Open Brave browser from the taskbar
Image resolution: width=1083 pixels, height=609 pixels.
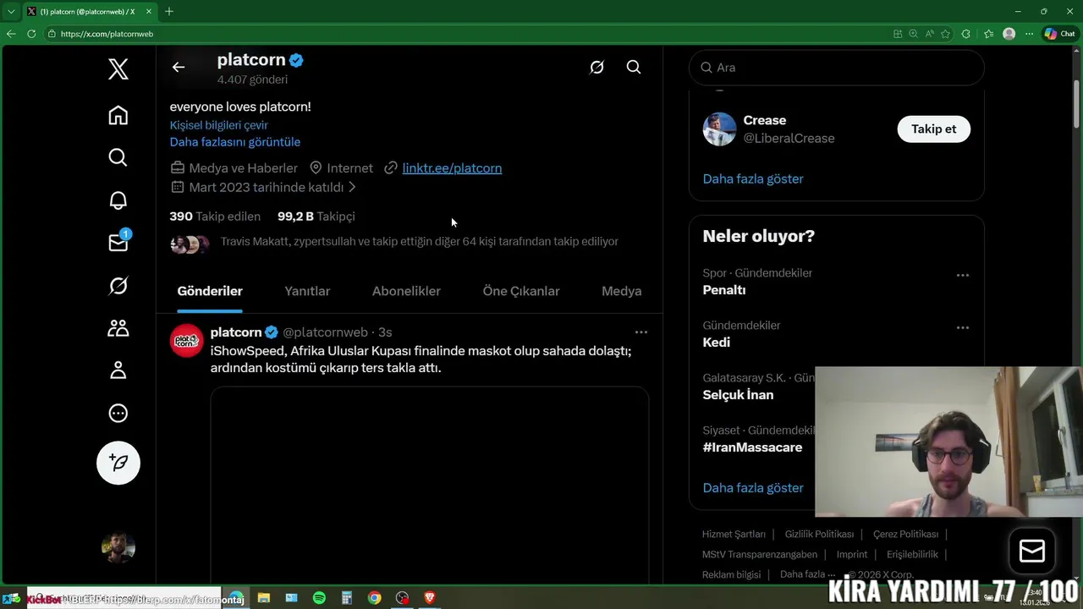click(429, 598)
